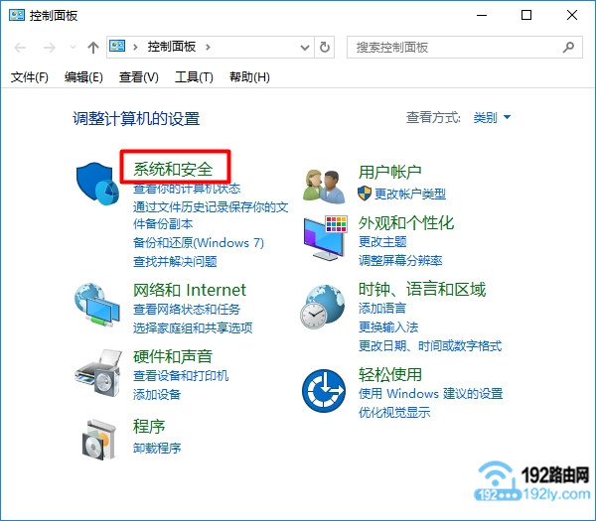The width and height of the screenshot is (596, 521).
Task: Open the User Accounts people icon
Action: [324, 186]
